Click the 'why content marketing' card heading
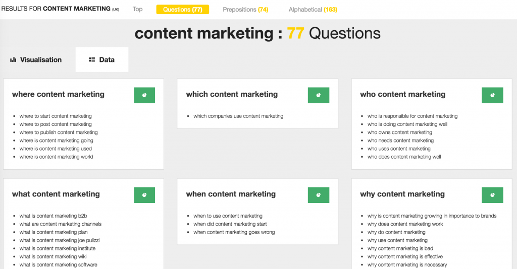Viewport: 517px width, 269px height. click(x=402, y=194)
